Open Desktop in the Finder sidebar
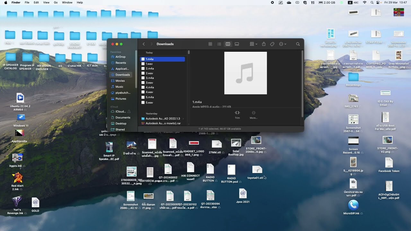Image resolution: width=411 pixels, height=231 pixels. (120, 124)
